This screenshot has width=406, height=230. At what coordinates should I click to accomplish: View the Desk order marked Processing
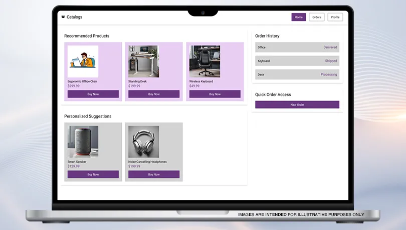[x=297, y=74]
